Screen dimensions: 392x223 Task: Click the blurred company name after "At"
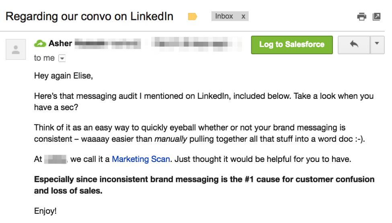point(56,159)
